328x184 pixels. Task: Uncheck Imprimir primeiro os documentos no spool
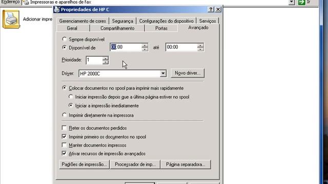pyautogui.click(x=64, y=136)
